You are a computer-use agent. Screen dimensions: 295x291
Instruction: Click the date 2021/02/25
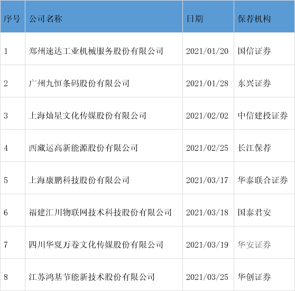point(207,148)
